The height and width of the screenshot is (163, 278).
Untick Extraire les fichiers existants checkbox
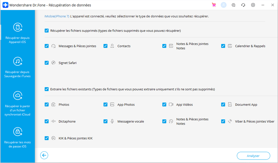point(47,89)
